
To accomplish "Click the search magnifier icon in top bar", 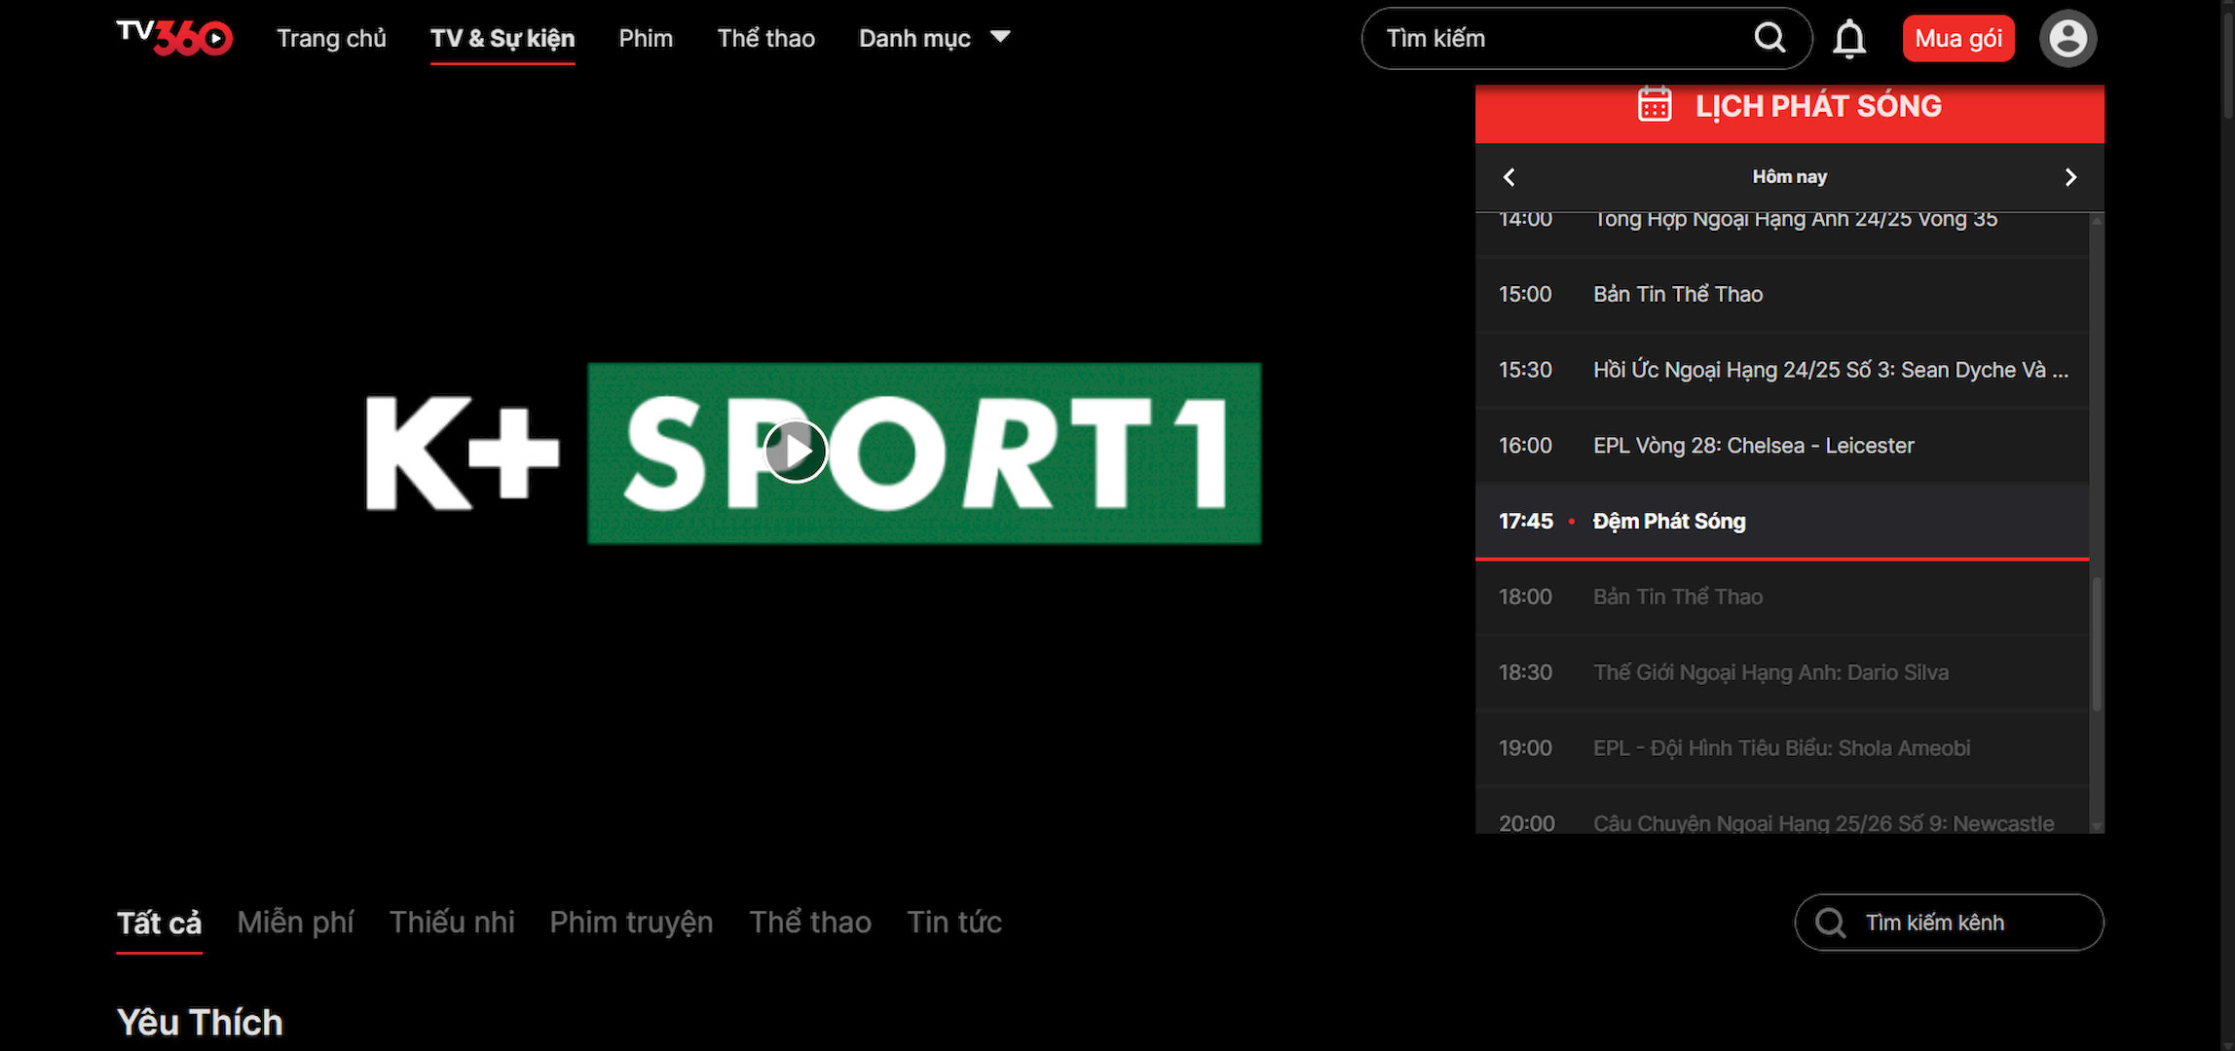I will (1769, 38).
